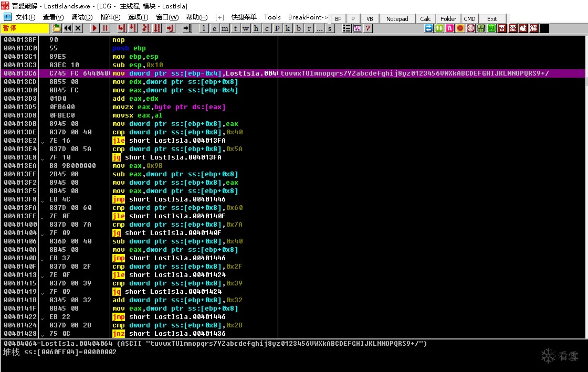The width and height of the screenshot is (588, 372).
Task: Open the 文件(F) menu
Action: [x=25, y=17]
